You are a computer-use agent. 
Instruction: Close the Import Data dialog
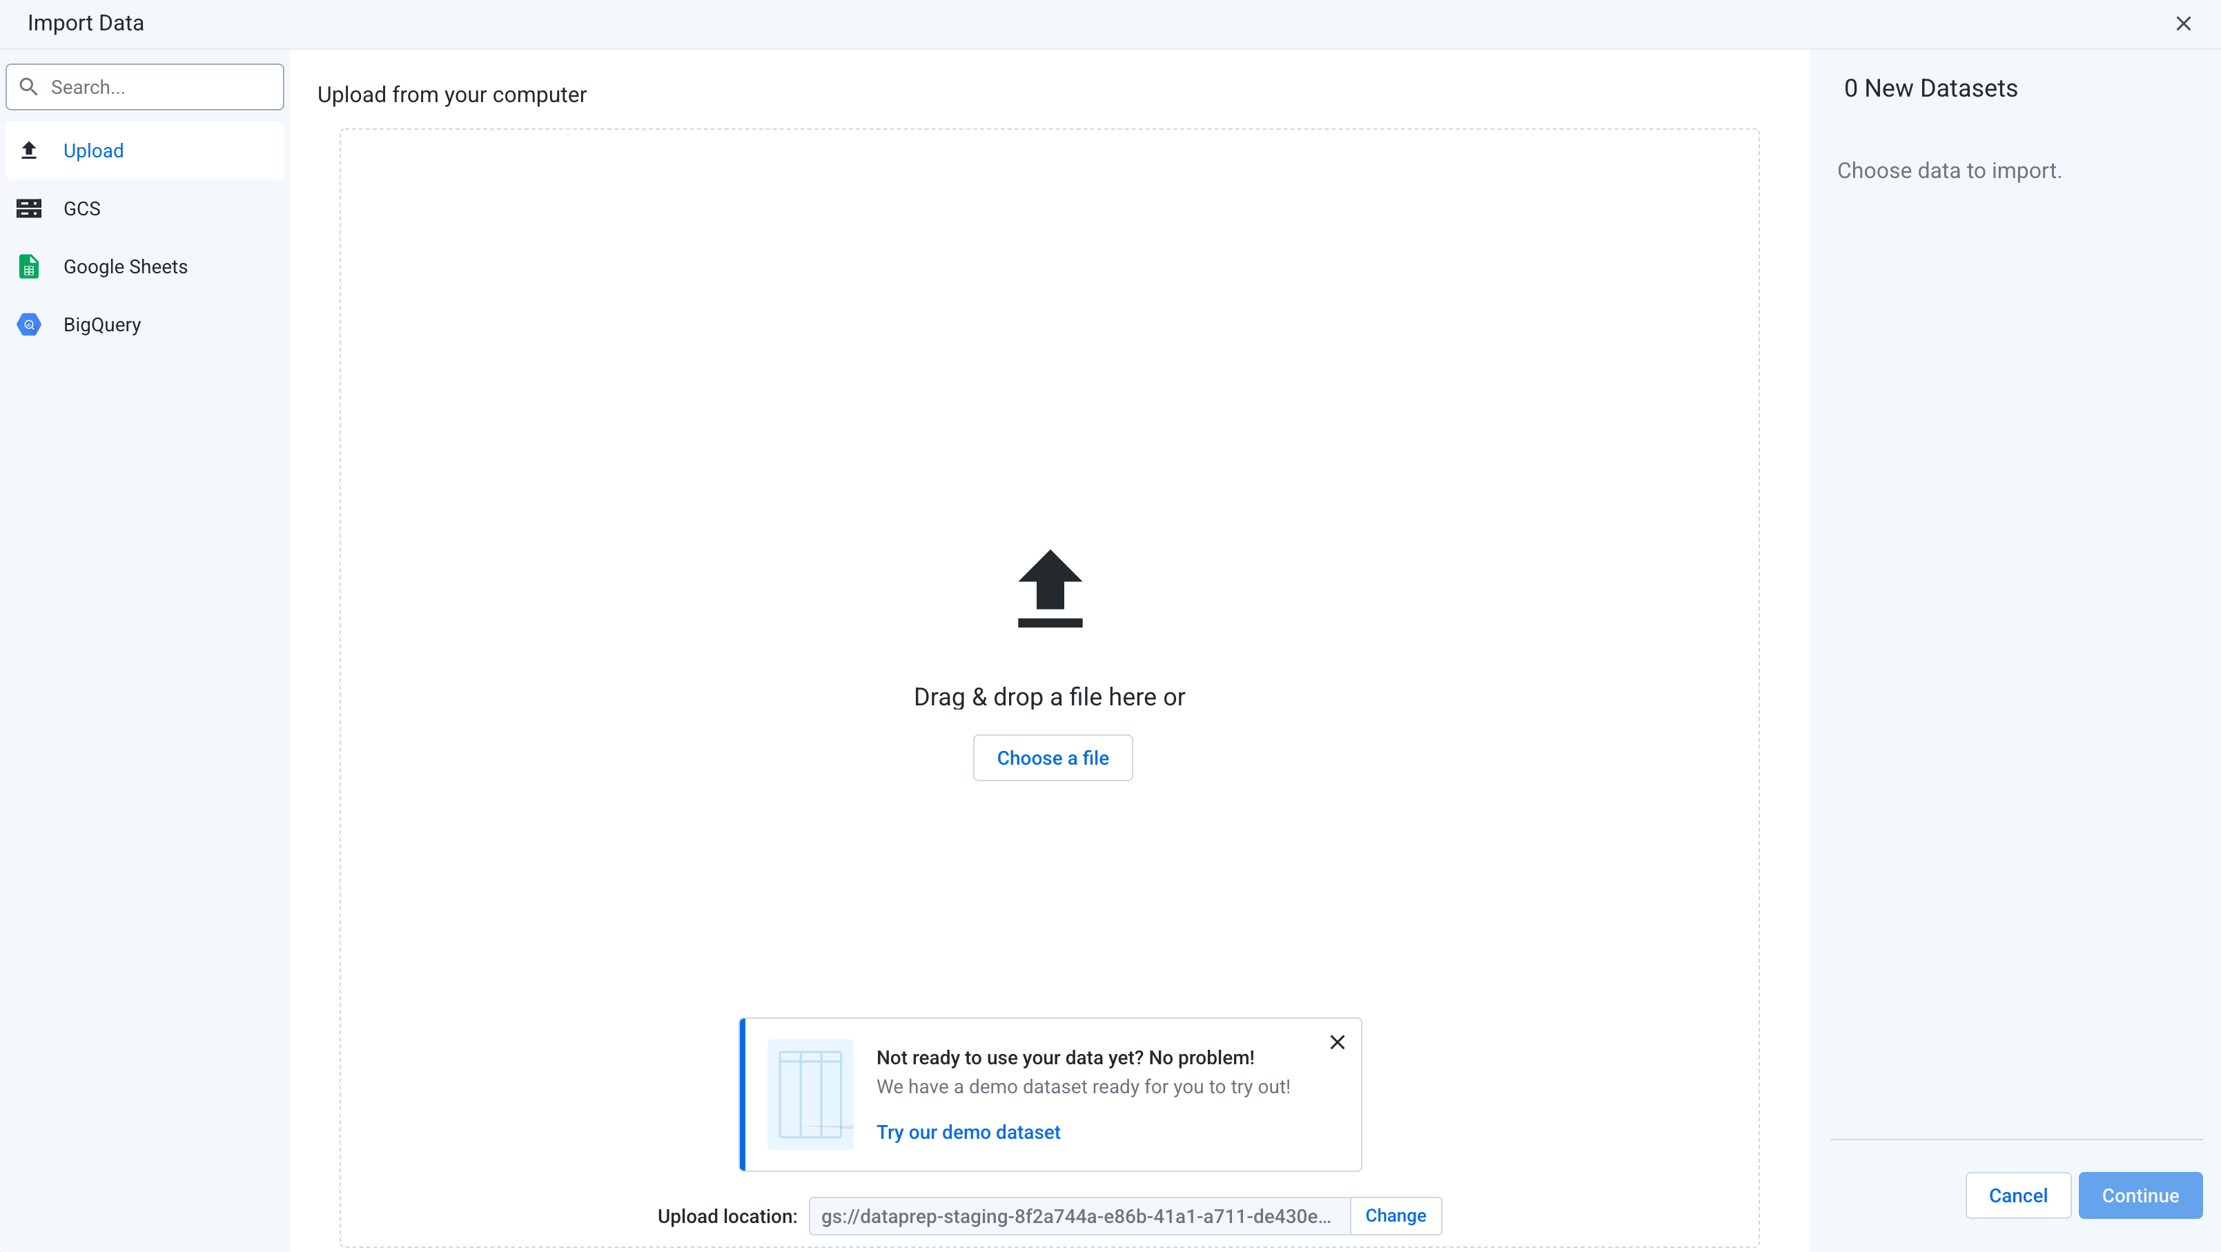[2183, 23]
